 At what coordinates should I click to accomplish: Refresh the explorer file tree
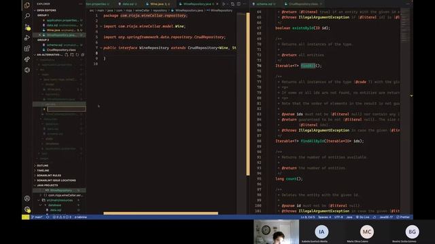(x=77, y=55)
